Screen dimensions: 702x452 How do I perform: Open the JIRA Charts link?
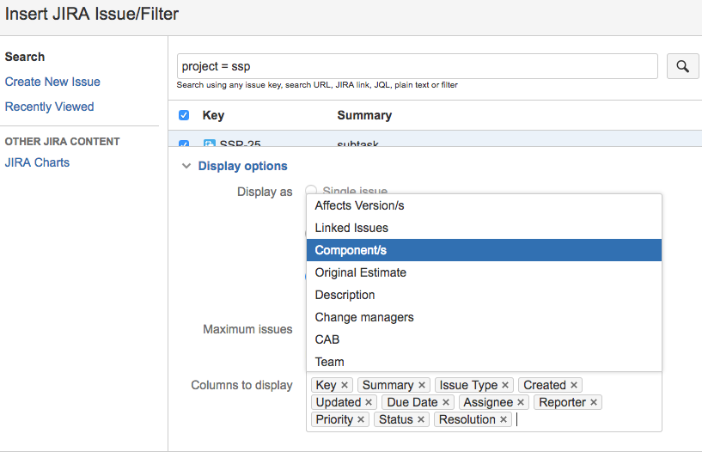pyautogui.click(x=37, y=162)
